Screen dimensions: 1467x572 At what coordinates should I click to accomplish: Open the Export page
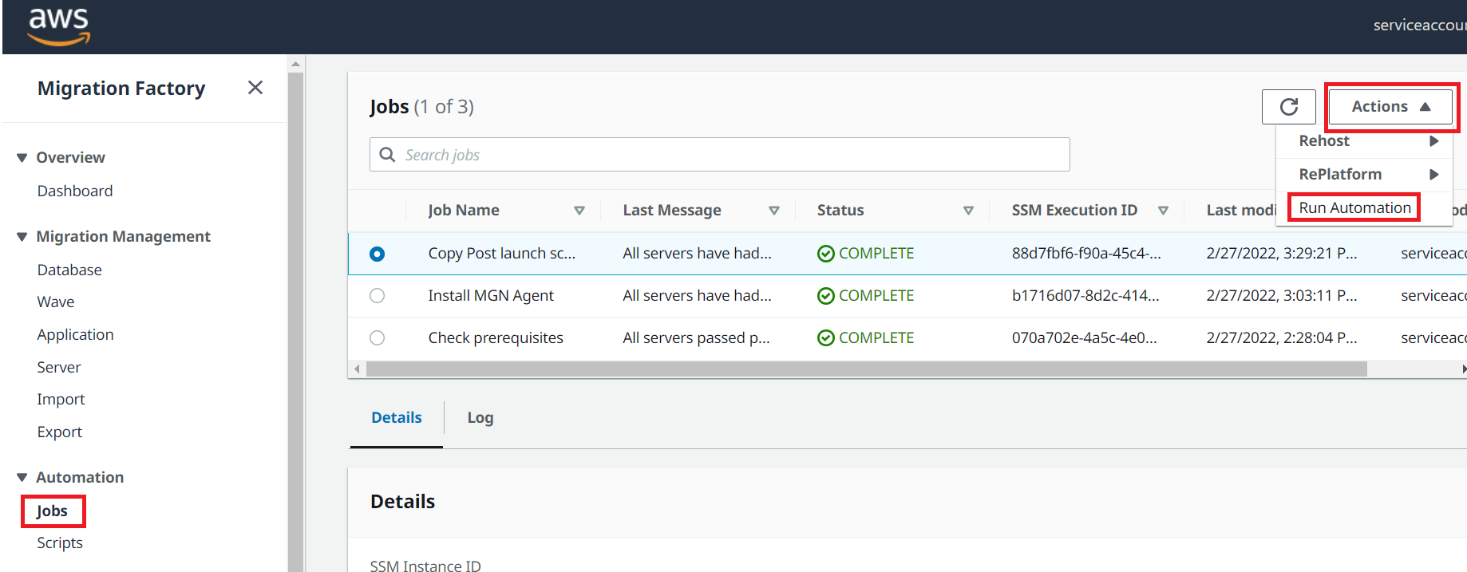click(60, 432)
